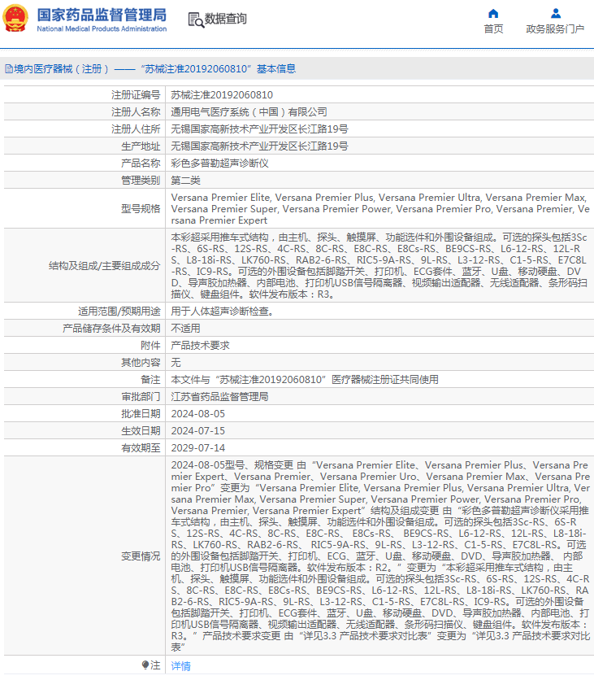Viewport: 594px width, 680px height.
Task: Click the document icon before 境内医疗器械
Action: [x=9, y=69]
